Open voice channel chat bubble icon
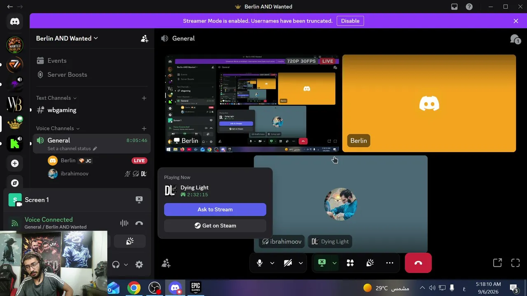This screenshot has width=527, height=296. point(515,39)
